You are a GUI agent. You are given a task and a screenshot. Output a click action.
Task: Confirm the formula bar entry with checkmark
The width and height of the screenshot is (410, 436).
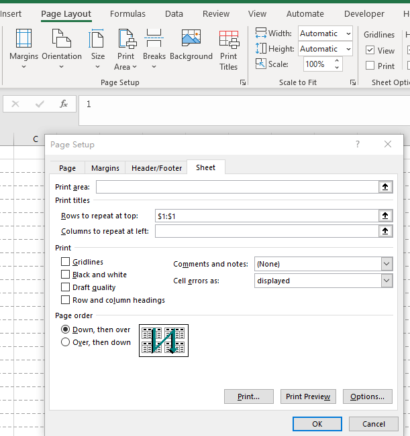[x=40, y=104]
